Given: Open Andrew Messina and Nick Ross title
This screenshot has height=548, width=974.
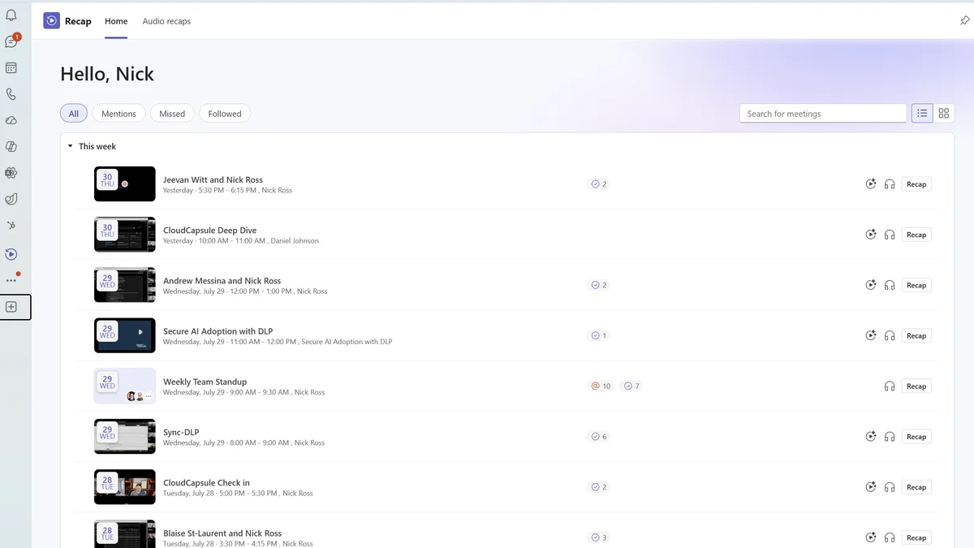Looking at the screenshot, I should [x=222, y=281].
